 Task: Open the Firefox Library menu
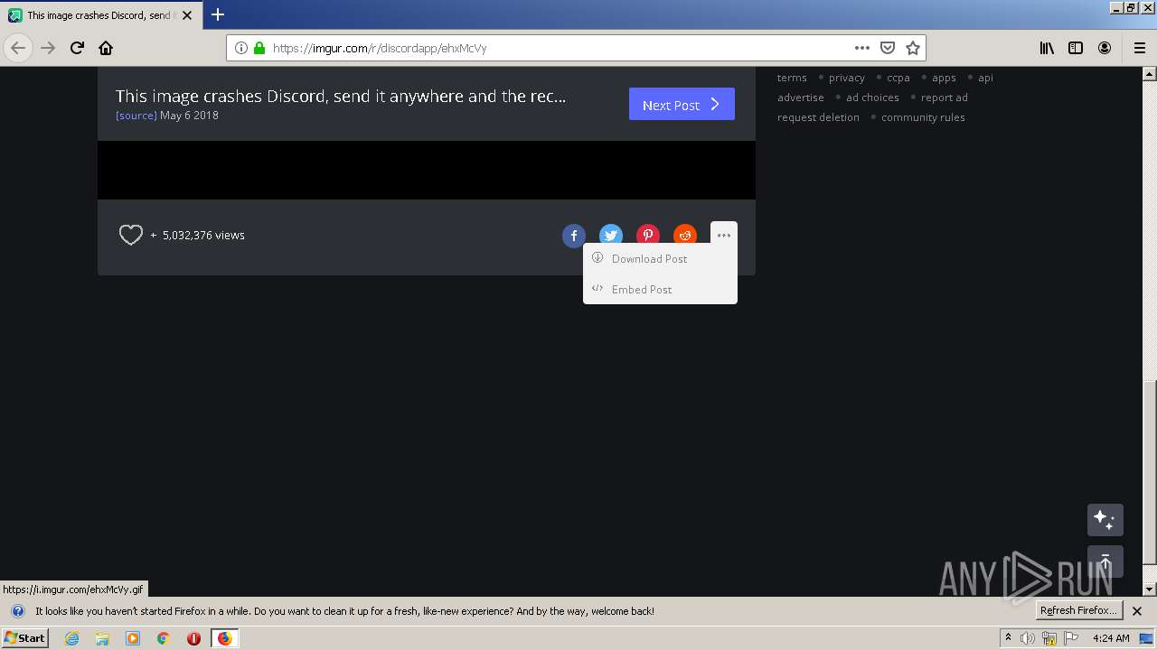pyautogui.click(x=1047, y=48)
